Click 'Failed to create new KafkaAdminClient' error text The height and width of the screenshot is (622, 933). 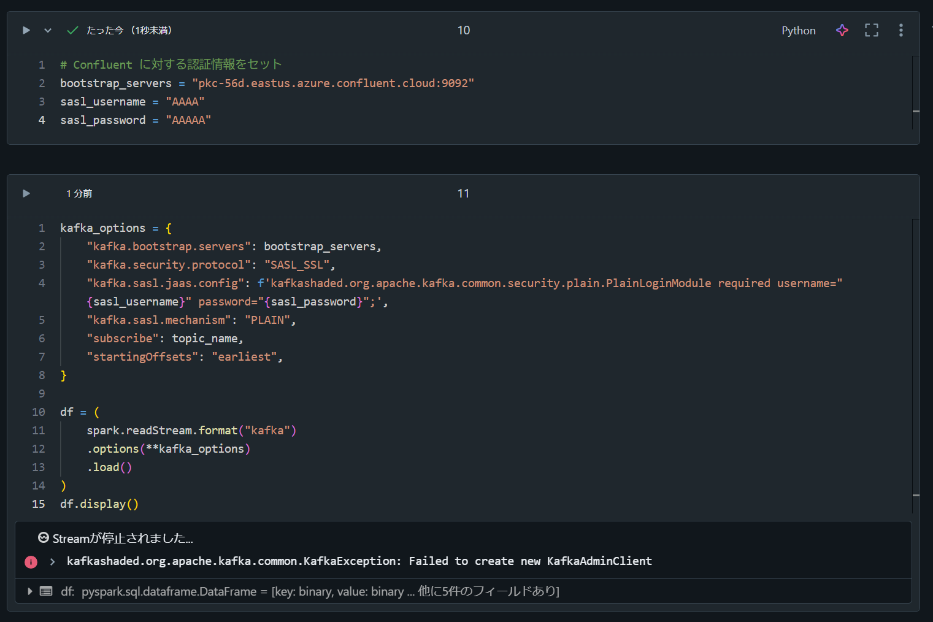tap(531, 561)
